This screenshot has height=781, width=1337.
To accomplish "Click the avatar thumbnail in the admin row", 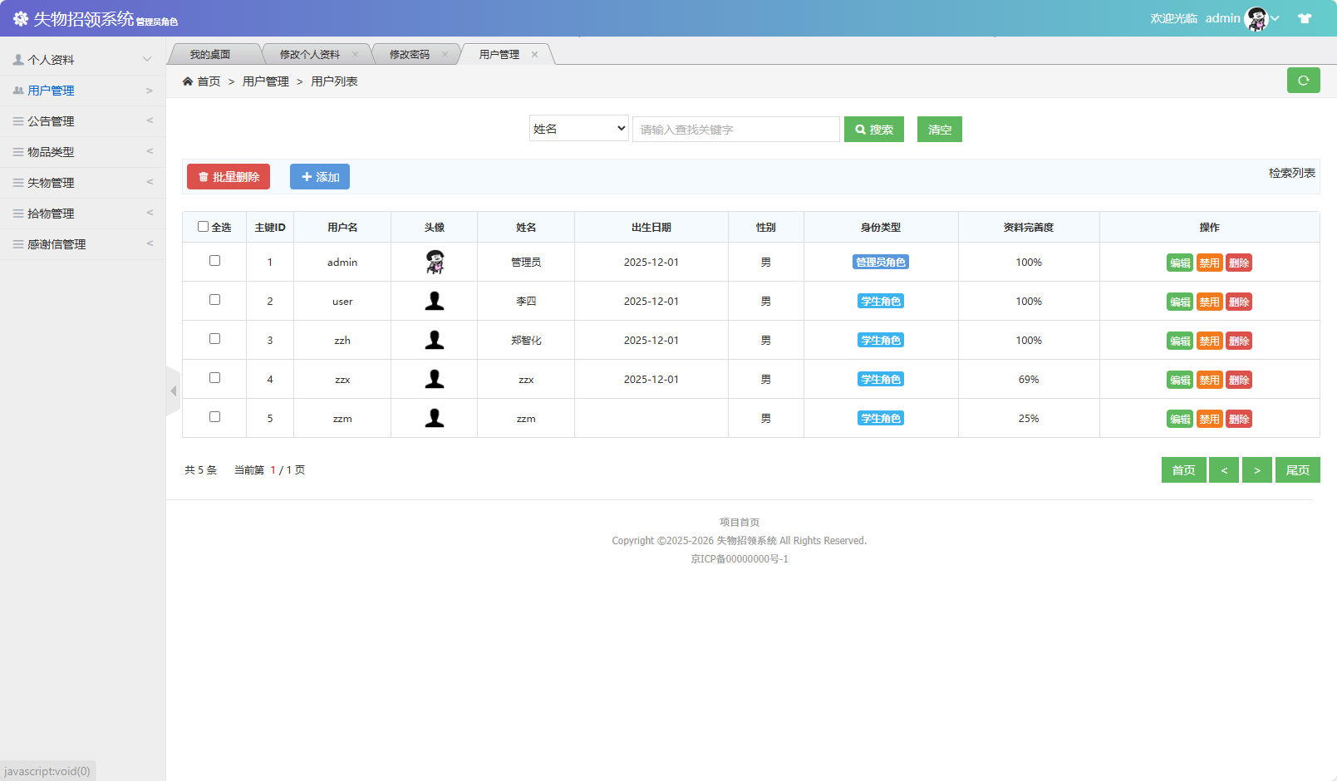I will point(434,262).
